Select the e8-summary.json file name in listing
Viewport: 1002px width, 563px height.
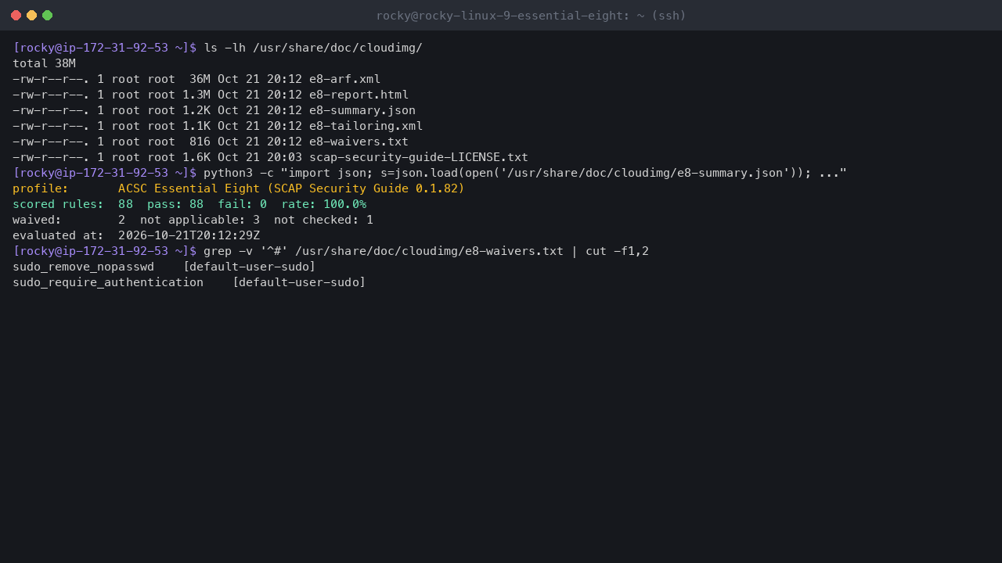[362, 110]
